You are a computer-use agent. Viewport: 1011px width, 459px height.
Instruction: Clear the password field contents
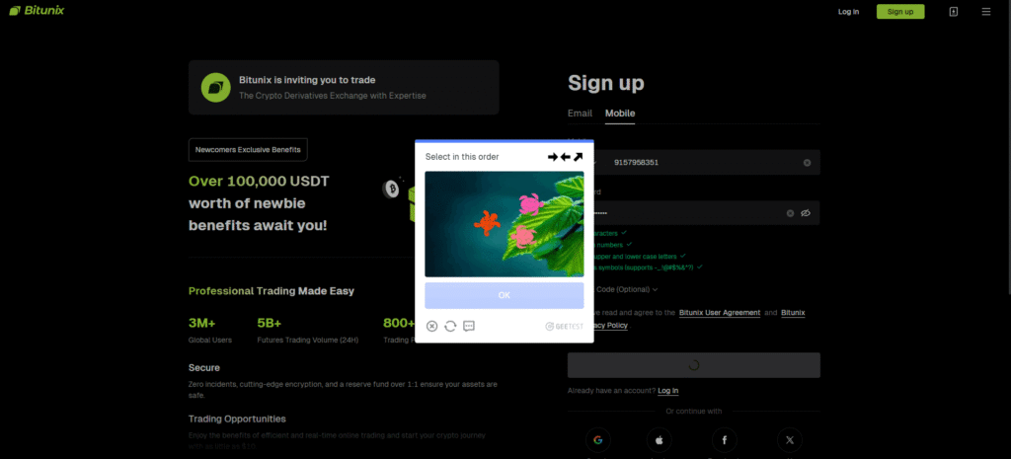(790, 213)
